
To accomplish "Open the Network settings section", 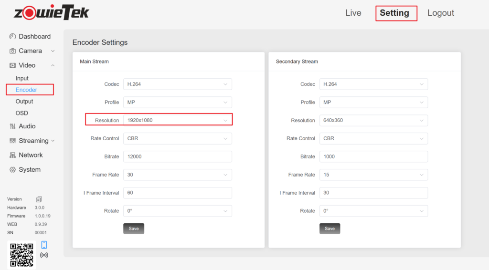I will coord(31,155).
